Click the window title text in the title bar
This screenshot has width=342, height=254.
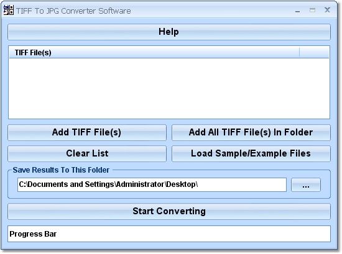(73, 11)
